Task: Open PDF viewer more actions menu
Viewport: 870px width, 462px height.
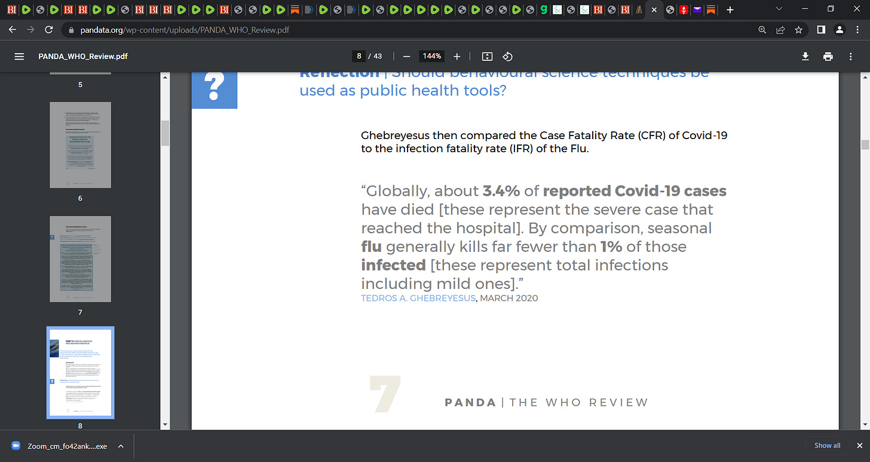Action: pyautogui.click(x=851, y=56)
